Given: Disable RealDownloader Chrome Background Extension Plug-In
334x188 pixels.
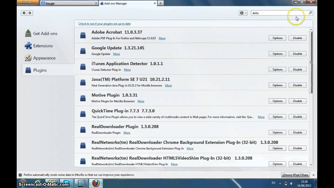Looking at the screenshot, I should [297, 148].
